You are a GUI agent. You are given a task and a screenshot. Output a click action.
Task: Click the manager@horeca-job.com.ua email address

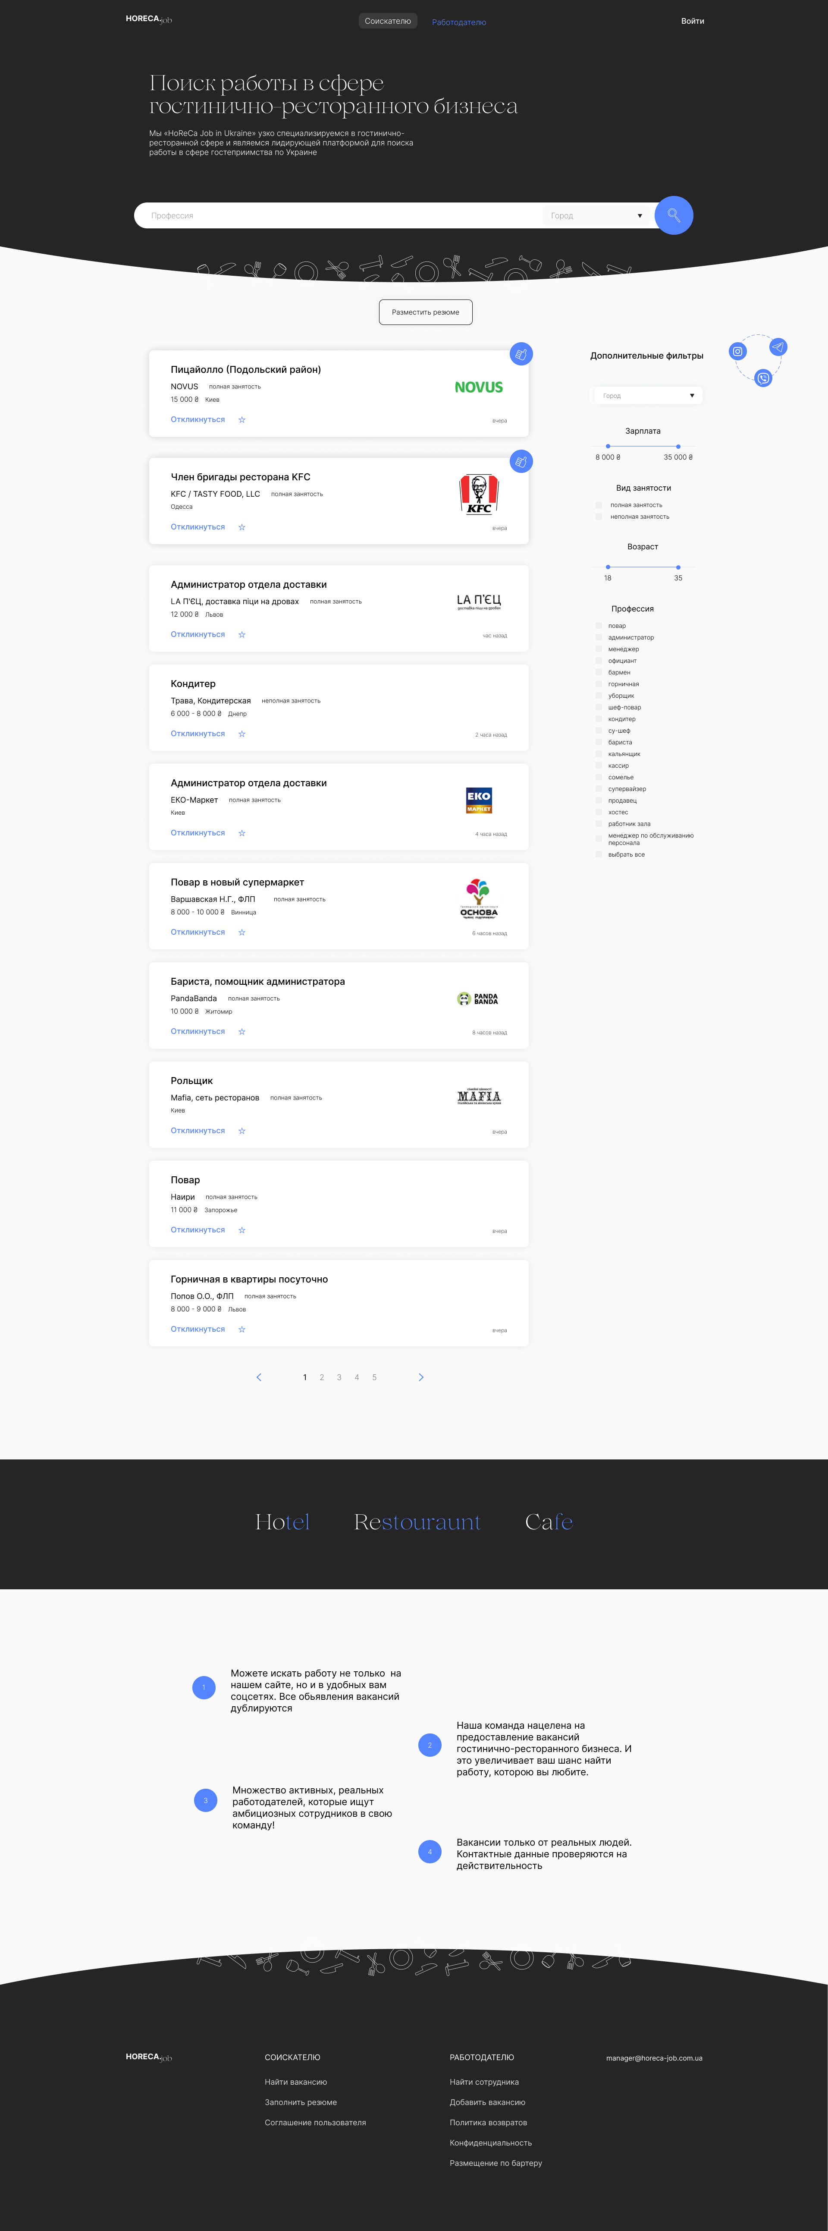[654, 2058]
